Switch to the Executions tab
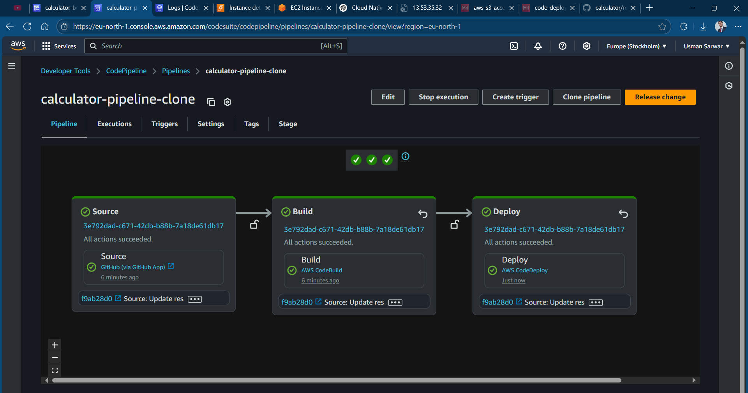748x393 pixels. click(x=114, y=124)
